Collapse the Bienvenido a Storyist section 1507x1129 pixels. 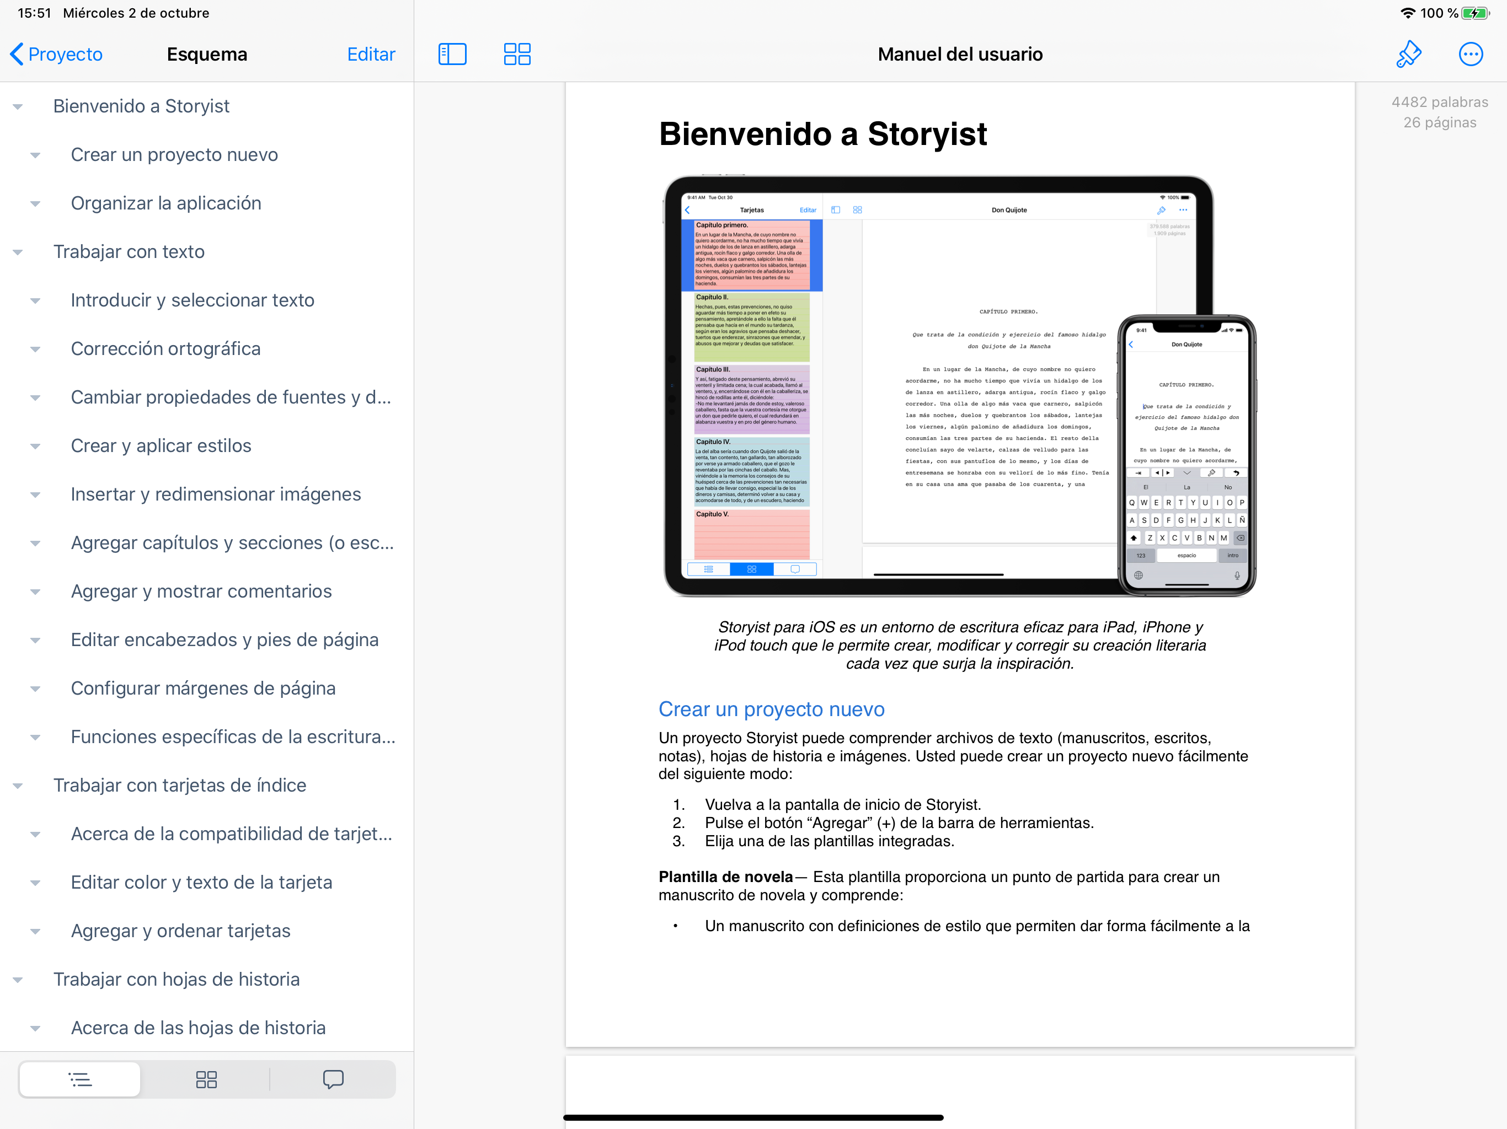[18, 106]
